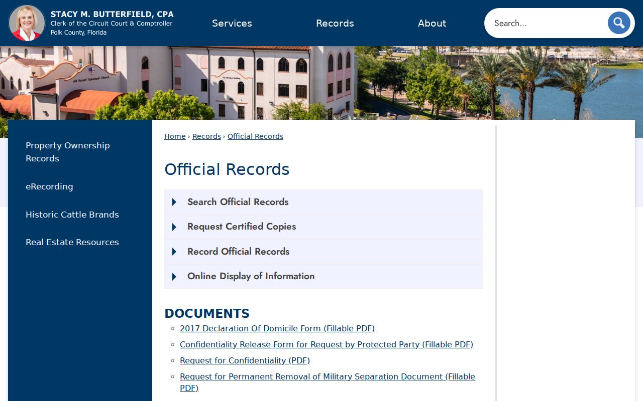Expand arrow beside Search Official Records
Image resolution: width=643 pixels, height=401 pixels.
(174, 202)
